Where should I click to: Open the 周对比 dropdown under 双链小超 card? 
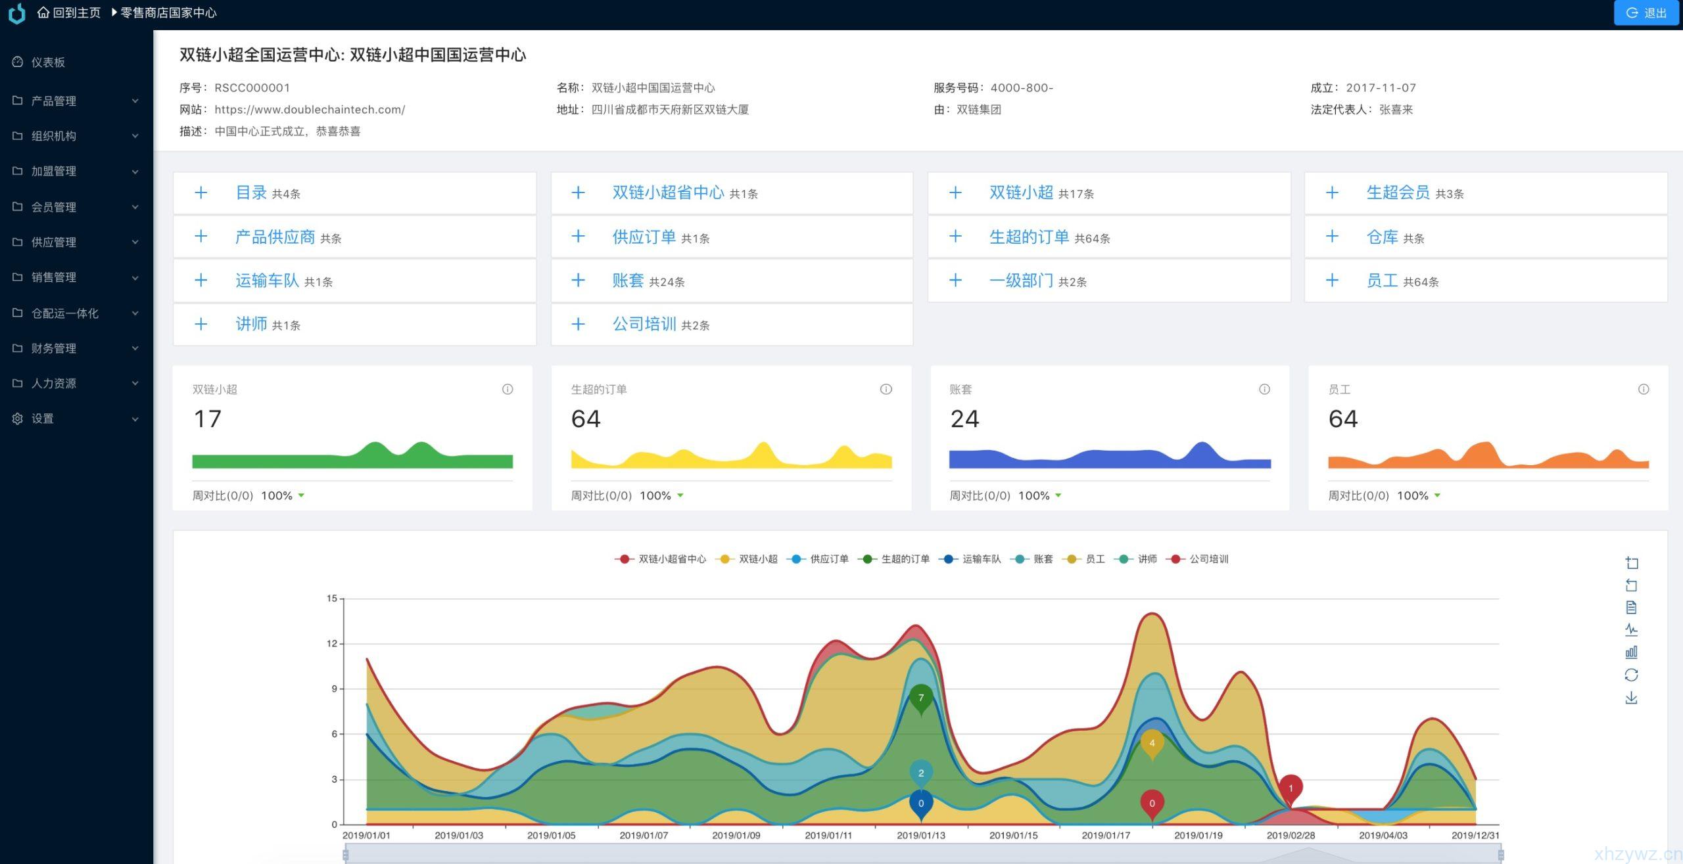(x=302, y=495)
